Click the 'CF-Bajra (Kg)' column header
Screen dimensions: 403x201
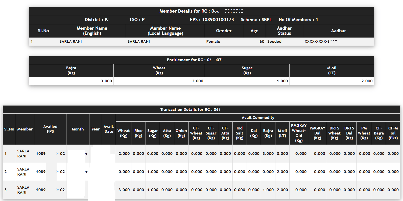click(379, 133)
